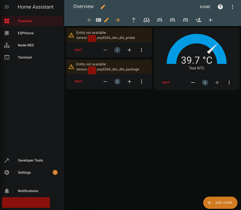241x210 pixels.
Task: Click the back arrow icon in the toolbar
Action: (x=89, y=20)
